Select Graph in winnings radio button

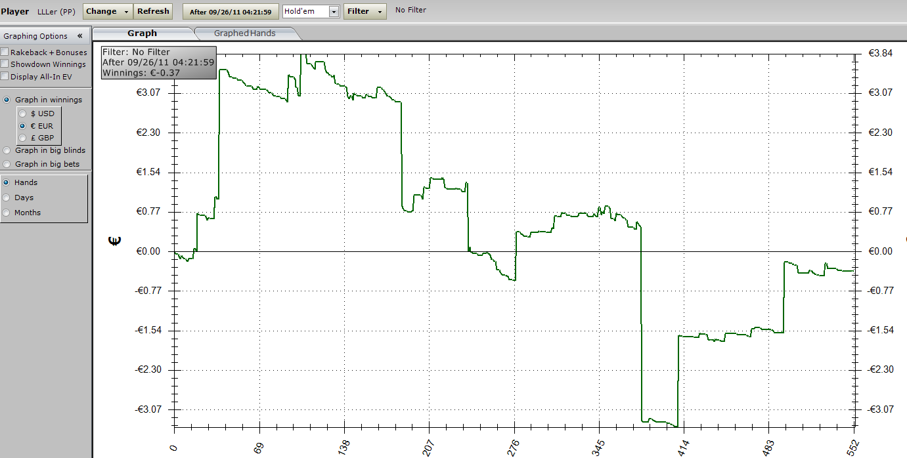(x=7, y=100)
